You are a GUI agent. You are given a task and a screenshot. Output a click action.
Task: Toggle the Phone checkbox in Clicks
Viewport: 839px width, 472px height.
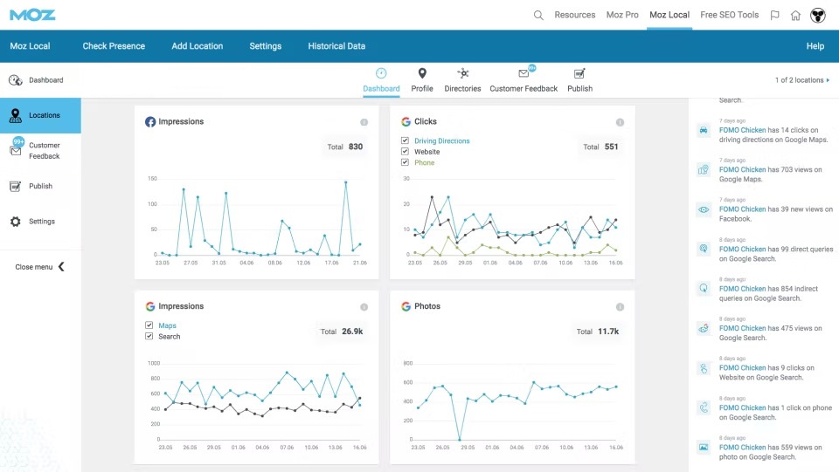pyautogui.click(x=406, y=162)
